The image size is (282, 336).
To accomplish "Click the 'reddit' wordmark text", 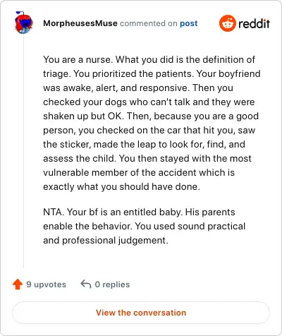I will tap(254, 23).
